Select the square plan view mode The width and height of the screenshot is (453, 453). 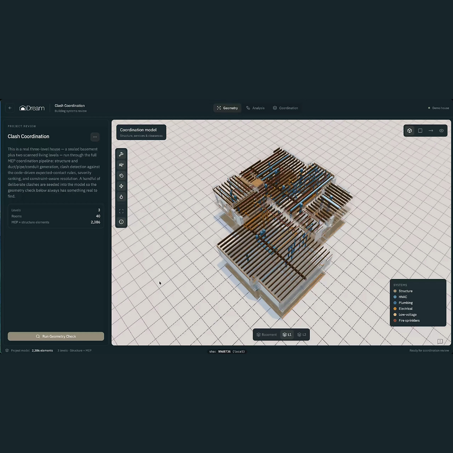click(420, 130)
